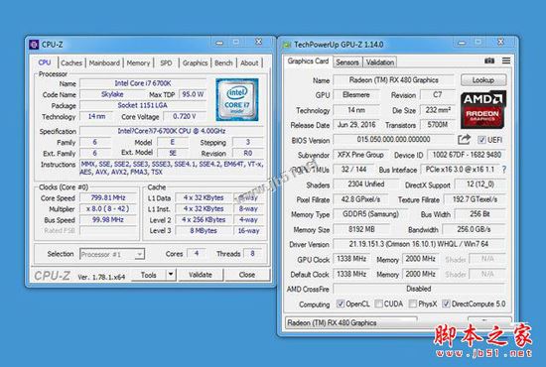
Task: Click the Core Speed value 799.81 MHz
Action: pos(108,197)
